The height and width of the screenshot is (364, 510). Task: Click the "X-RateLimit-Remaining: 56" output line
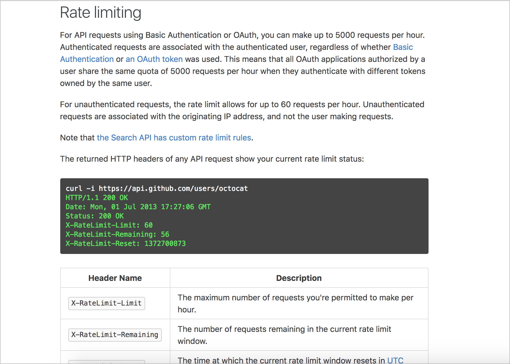pos(117,234)
